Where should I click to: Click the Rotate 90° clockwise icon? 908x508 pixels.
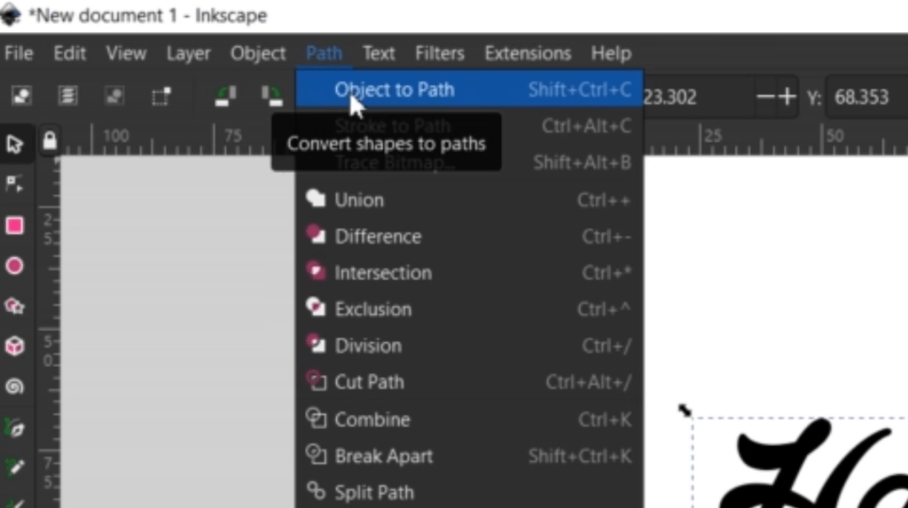point(270,96)
